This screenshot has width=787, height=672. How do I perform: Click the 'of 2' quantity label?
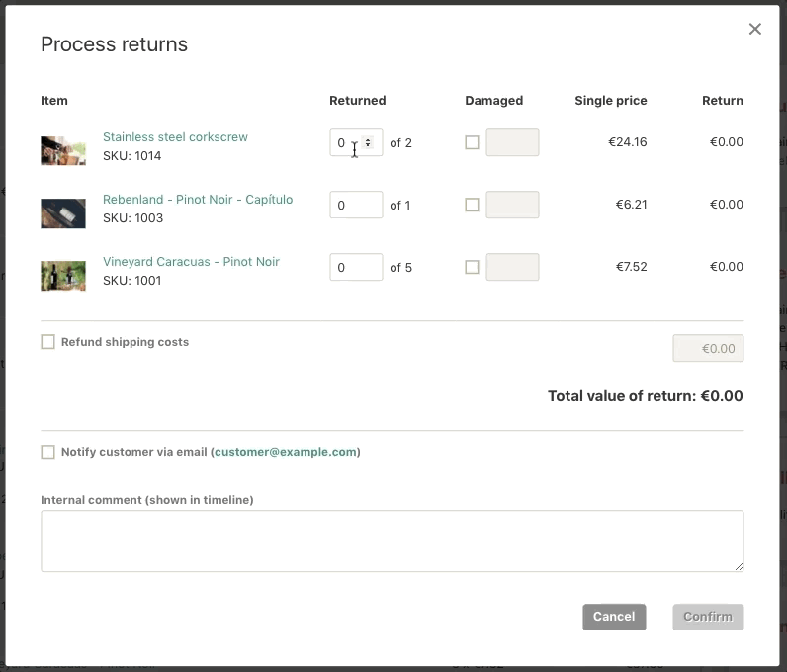point(400,143)
